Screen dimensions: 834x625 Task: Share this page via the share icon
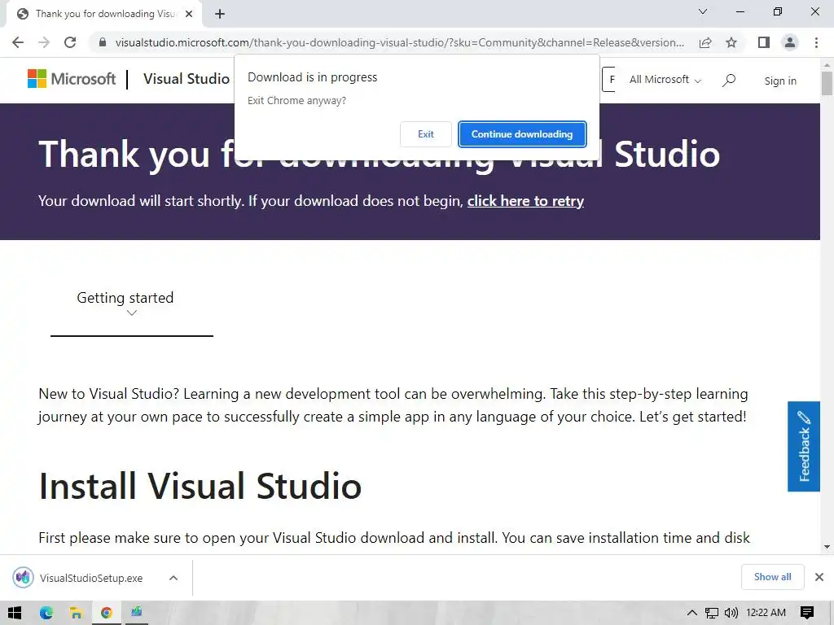point(705,42)
